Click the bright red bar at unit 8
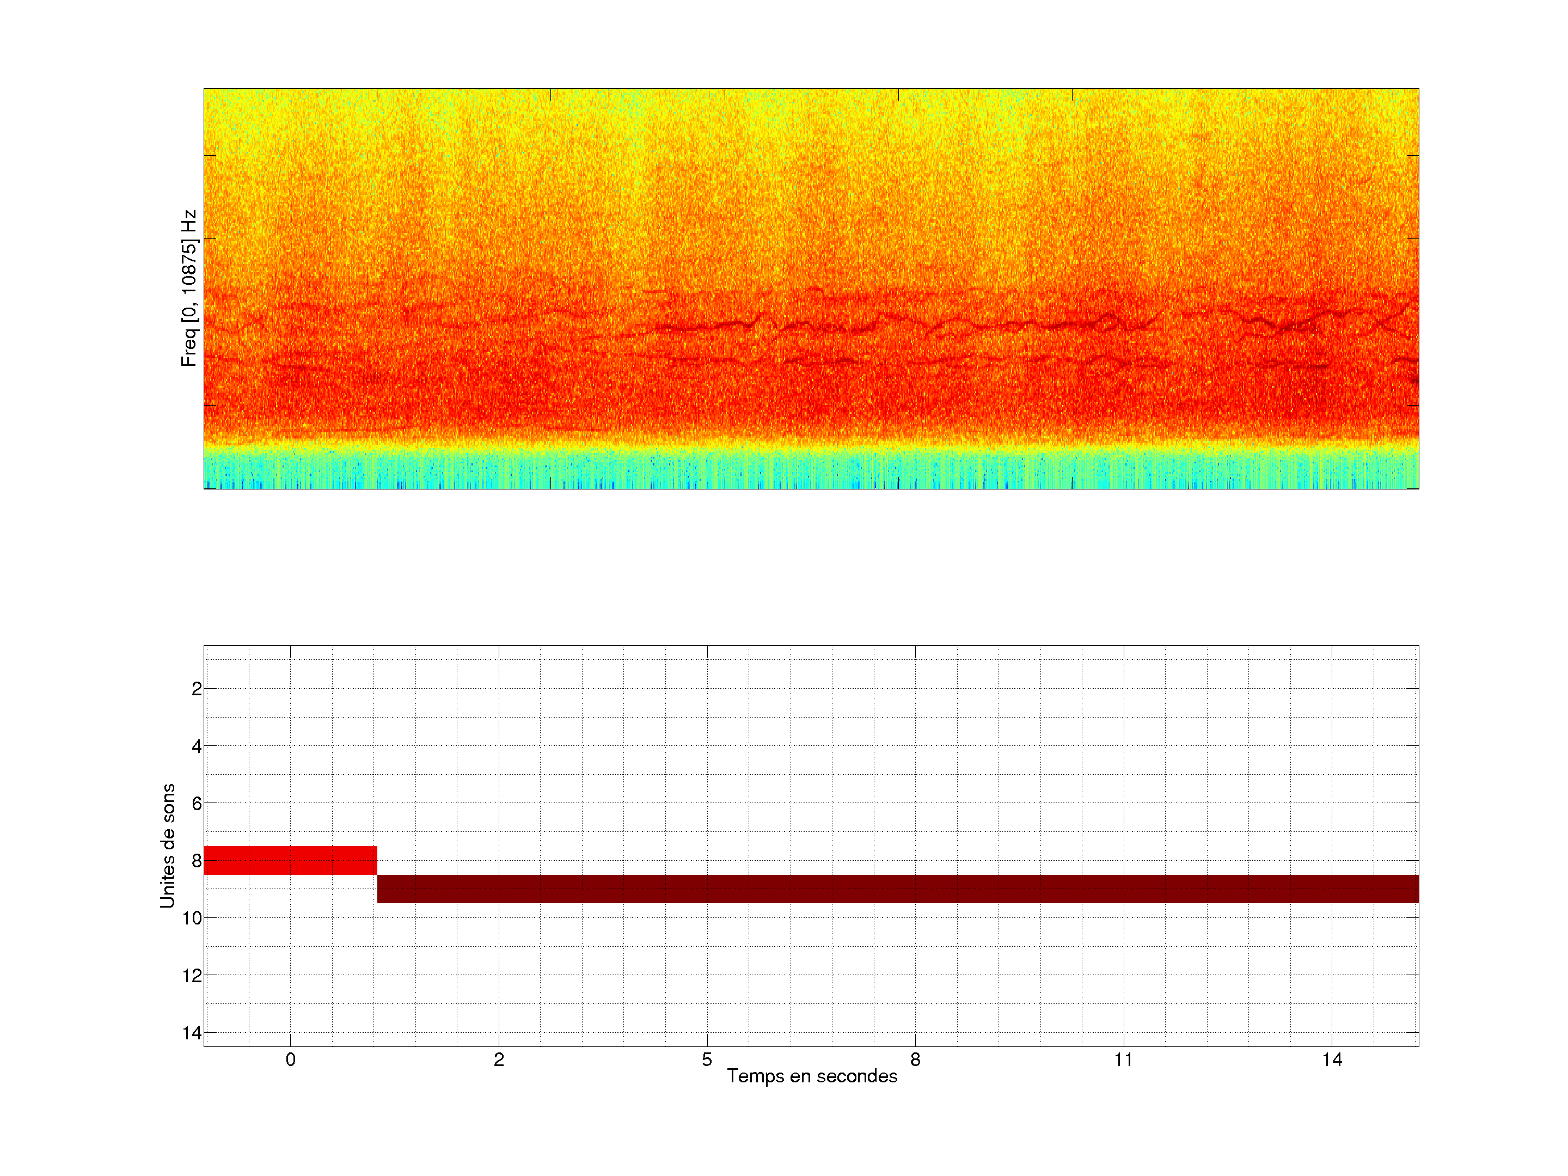1568x1176 pixels. pos(290,860)
